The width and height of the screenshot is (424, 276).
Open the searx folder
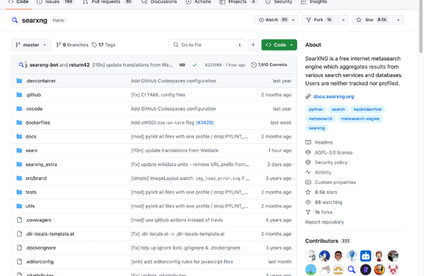coord(31,150)
